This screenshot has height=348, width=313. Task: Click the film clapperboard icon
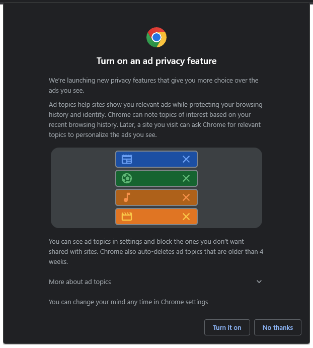[127, 217]
